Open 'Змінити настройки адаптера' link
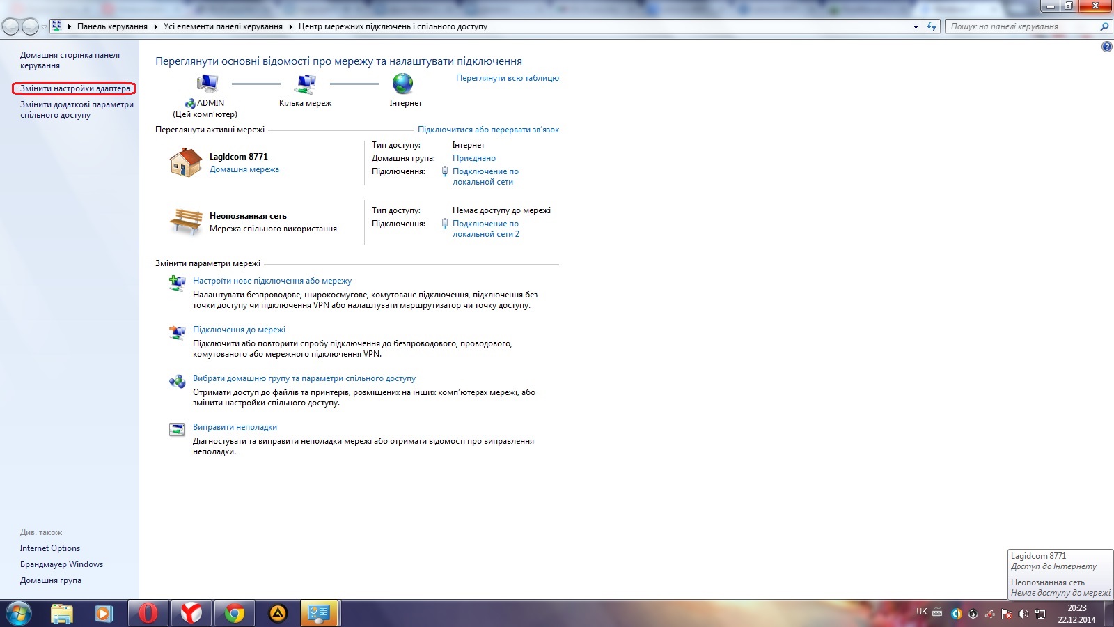The width and height of the screenshot is (1114, 627). 74,88
